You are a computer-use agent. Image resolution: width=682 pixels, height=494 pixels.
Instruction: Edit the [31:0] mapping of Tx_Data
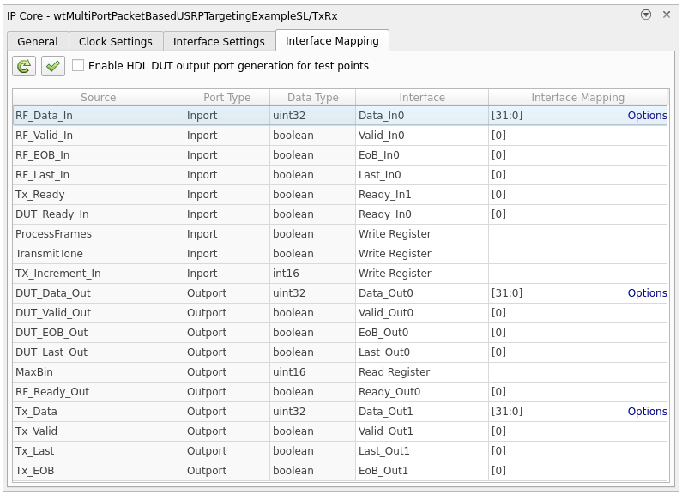pyautogui.click(x=549, y=412)
